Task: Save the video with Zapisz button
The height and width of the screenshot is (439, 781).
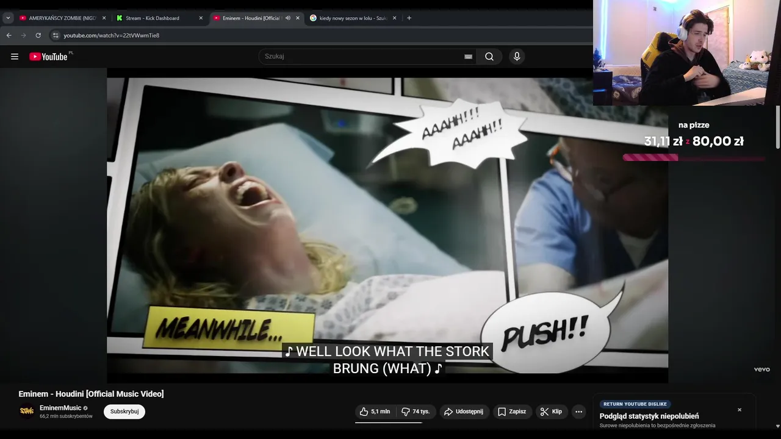Action: (x=513, y=412)
